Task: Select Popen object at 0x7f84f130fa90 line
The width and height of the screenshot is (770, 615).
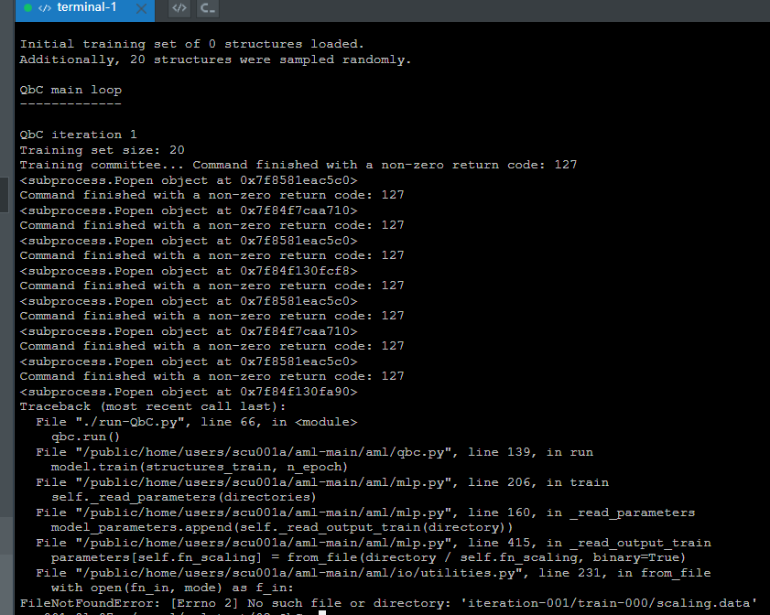Action: click(189, 392)
